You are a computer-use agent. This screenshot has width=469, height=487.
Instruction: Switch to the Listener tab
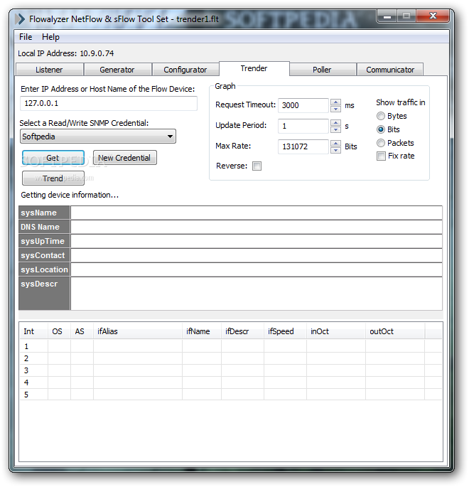(49, 70)
